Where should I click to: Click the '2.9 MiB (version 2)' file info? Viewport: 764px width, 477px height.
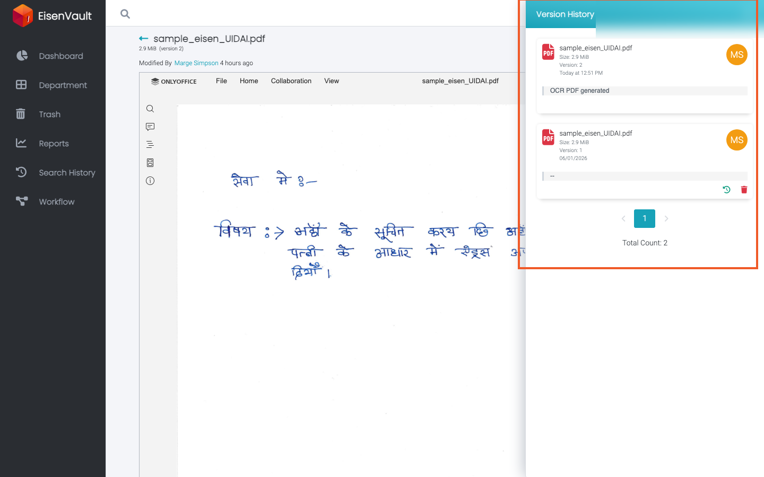click(161, 49)
